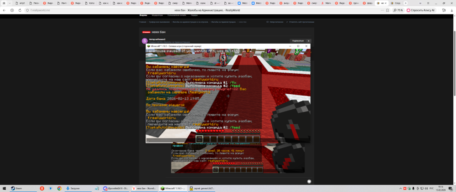Click 'По причине: playerok' chat line
This screenshot has height=192, width=456.
coord(166,105)
